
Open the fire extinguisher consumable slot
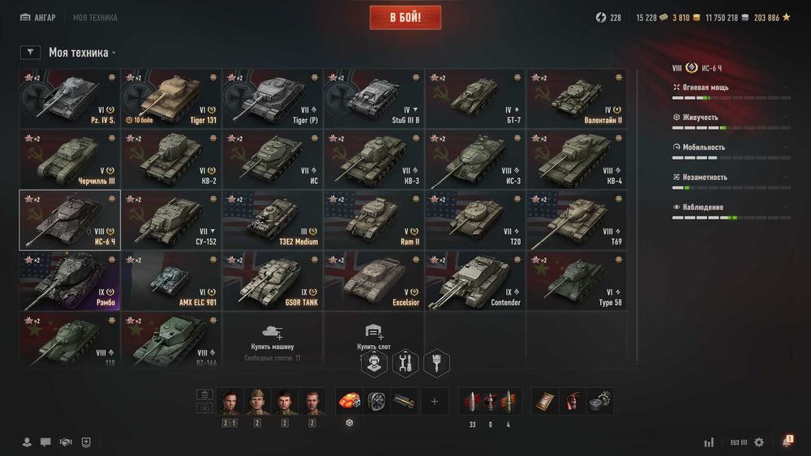point(572,401)
